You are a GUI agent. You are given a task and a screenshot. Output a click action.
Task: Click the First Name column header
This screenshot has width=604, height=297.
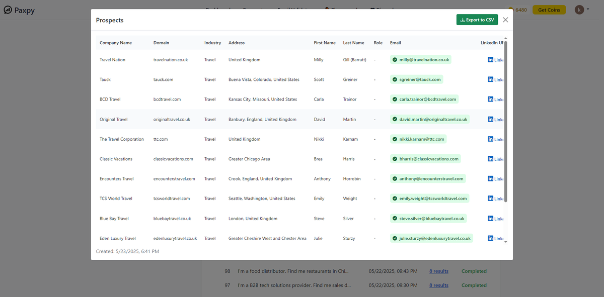pos(325,43)
